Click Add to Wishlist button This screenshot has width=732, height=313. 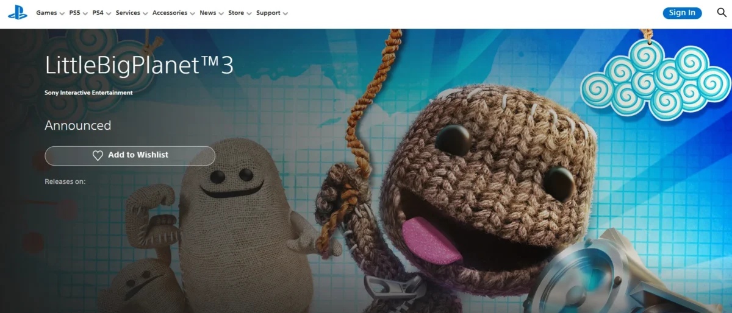(130, 155)
